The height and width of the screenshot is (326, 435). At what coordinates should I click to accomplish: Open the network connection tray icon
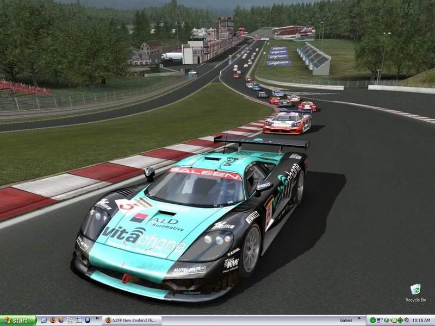(x=379, y=321)
